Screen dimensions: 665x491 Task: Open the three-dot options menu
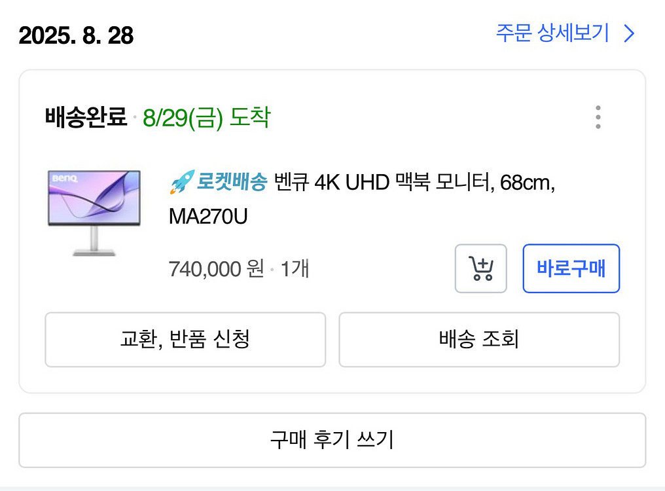pyautogui.click(x=597, y=117)
